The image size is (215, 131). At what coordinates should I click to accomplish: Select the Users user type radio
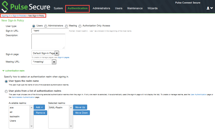coord(34,26)
